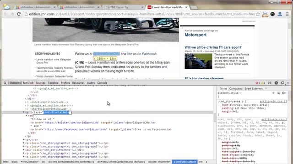
Task: Open the first artlib-min.css source link
Action: tap(273, 102)
